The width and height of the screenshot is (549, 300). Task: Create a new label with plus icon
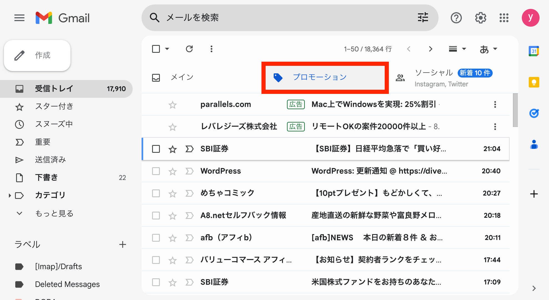(122, 244)
